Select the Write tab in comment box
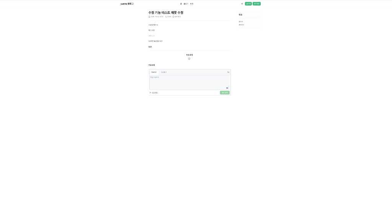 (x=154, y=72)
